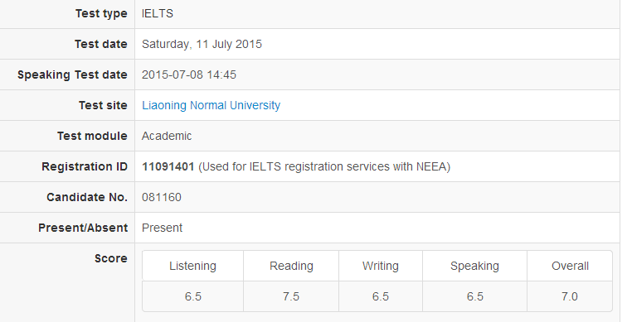Click the Speaking score value cell
This screenshot has width=632, height=322.
click(474, 296)
